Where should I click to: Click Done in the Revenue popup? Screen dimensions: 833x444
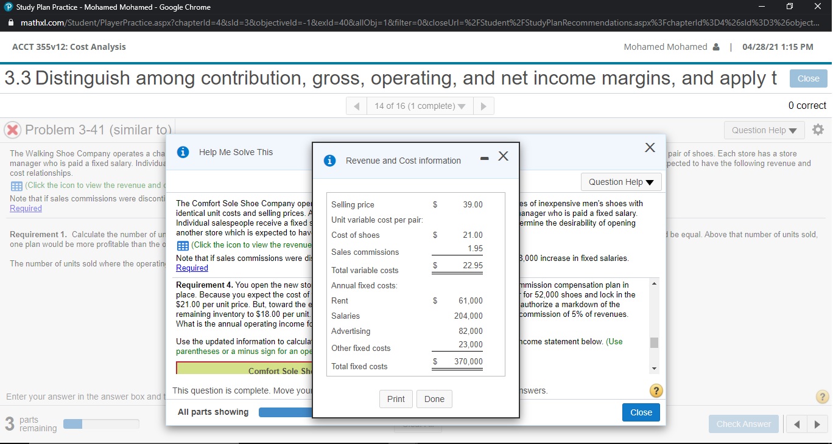pyautogui.click(x=434, y=399)
